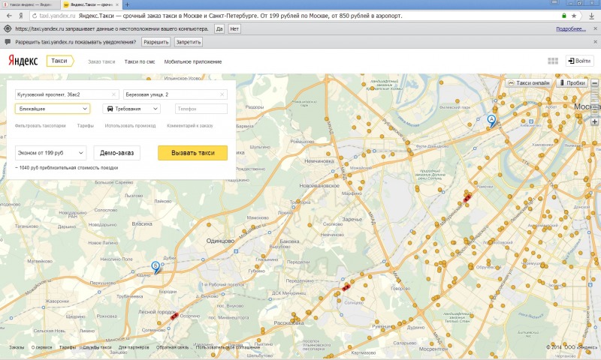601x360 pixels.
Task: Click Использовать промокод link
Action: 130,125
